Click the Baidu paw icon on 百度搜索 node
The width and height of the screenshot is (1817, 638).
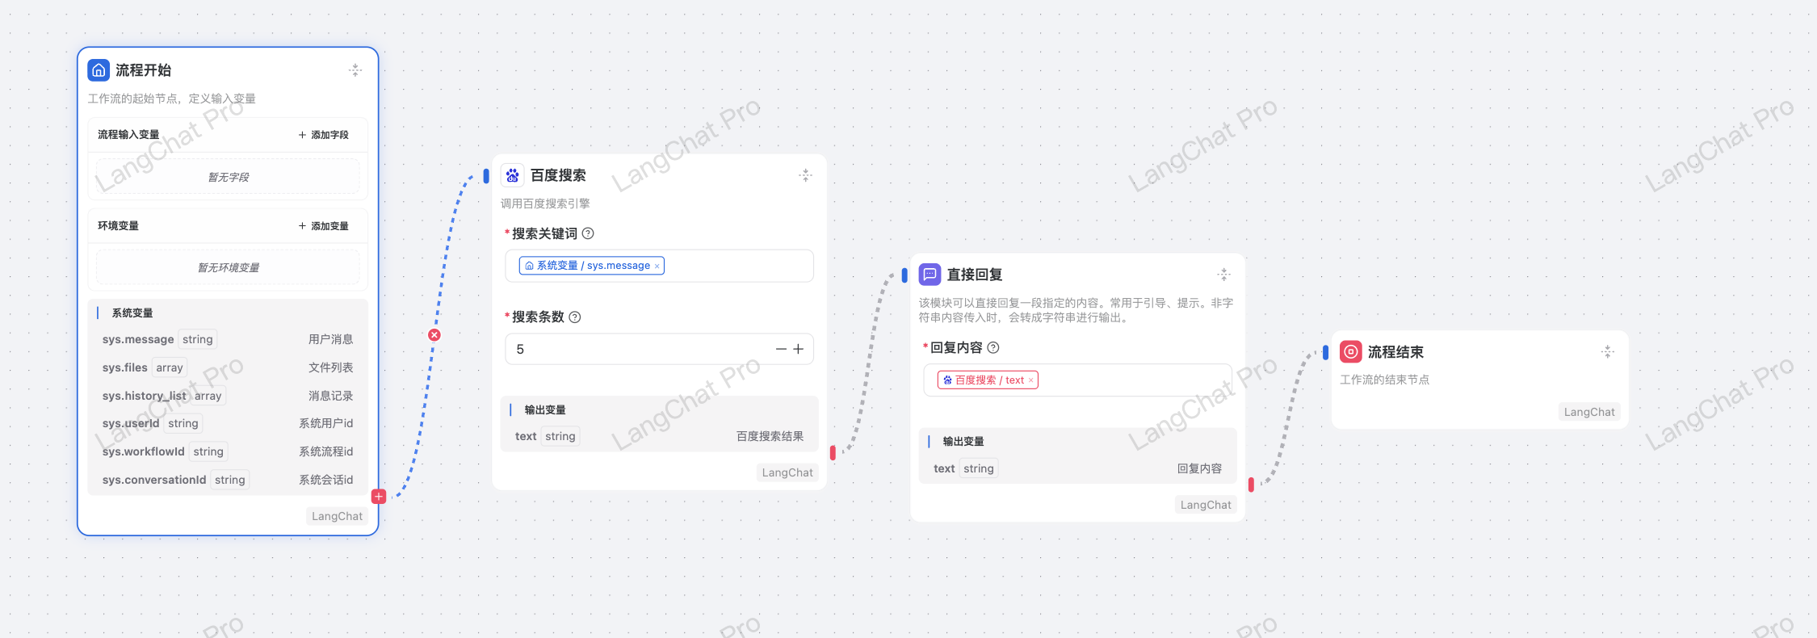click(513, 175)
